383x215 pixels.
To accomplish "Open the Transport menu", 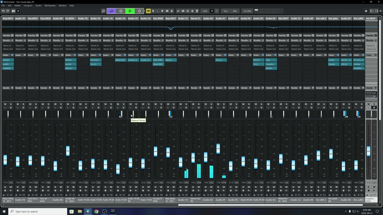I will 28,5.
